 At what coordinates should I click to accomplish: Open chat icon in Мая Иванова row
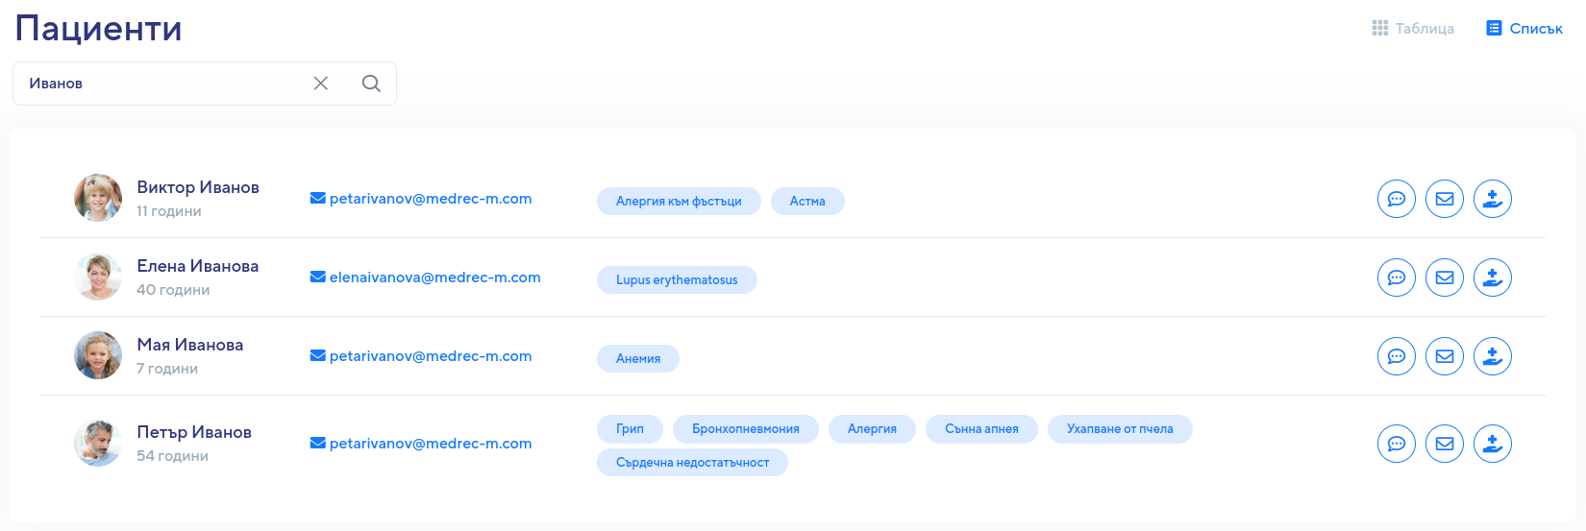tap(1397, 356)
